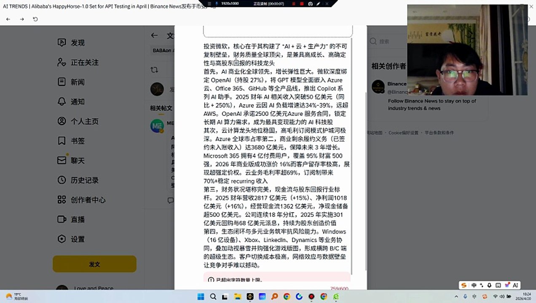Click the Sogou input method S logo
536x303 pixels.
coord(464,285)
